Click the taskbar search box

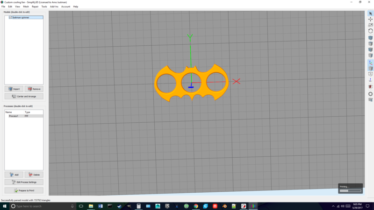click(x=43, y=206)
